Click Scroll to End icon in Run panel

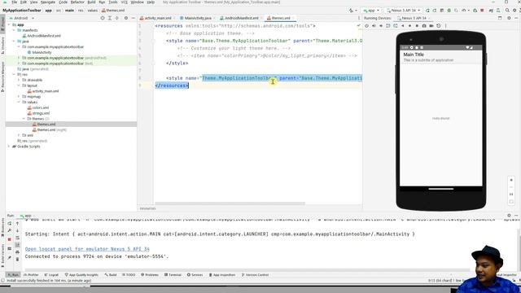[x=18, y=245]
